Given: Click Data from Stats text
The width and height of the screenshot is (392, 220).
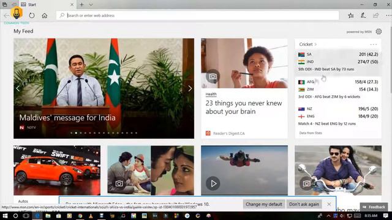Looking at the screenshot, I should [x=311, y=133].
